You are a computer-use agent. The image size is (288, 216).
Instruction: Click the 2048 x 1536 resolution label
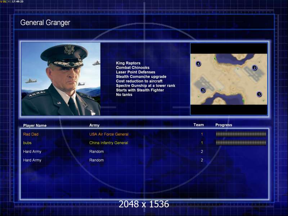tap(144, 204)
